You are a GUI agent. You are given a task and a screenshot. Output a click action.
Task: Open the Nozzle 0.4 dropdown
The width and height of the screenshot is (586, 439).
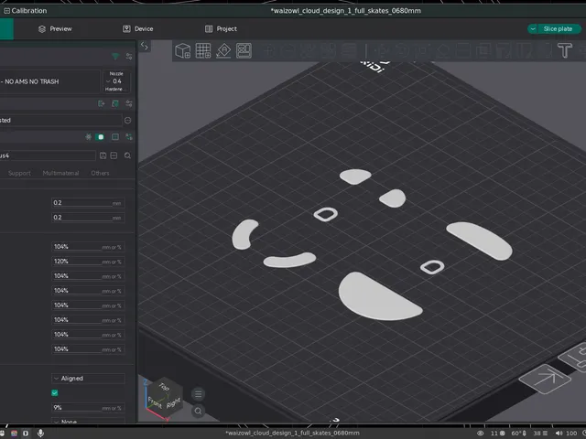pyautogui.click(x=116, y=81)
